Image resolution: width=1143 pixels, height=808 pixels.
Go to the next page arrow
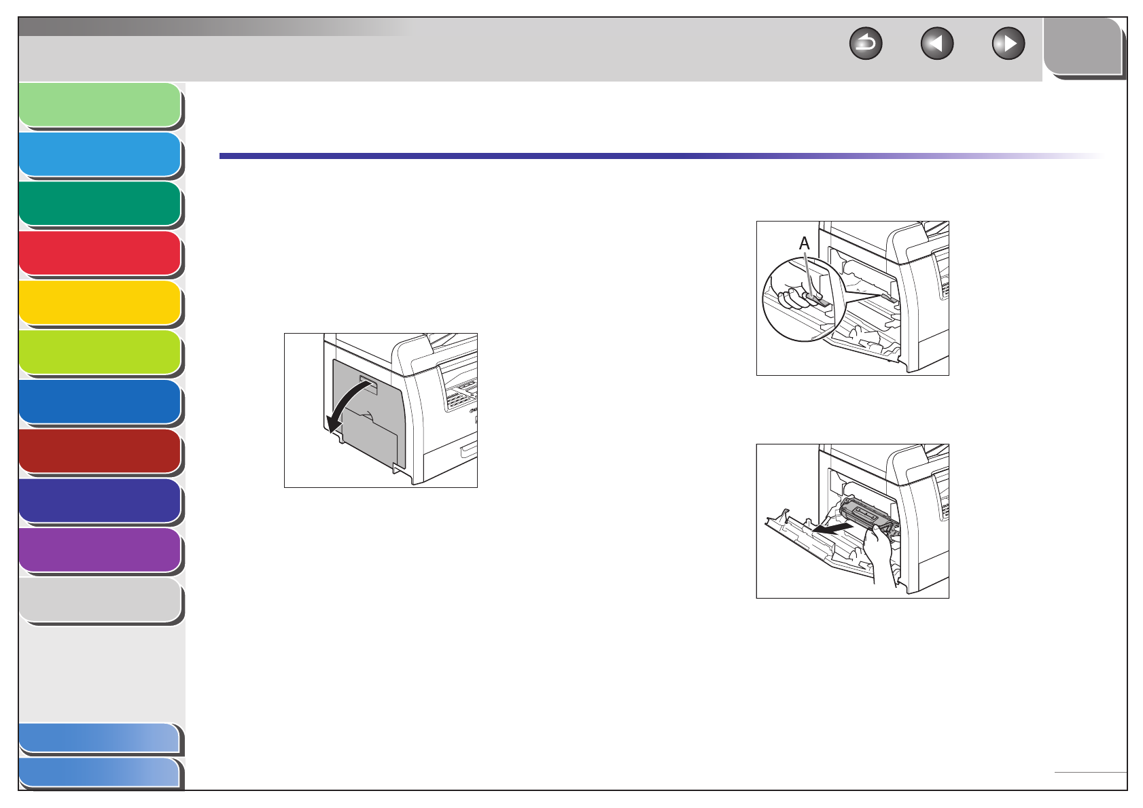coord(1008,44)
